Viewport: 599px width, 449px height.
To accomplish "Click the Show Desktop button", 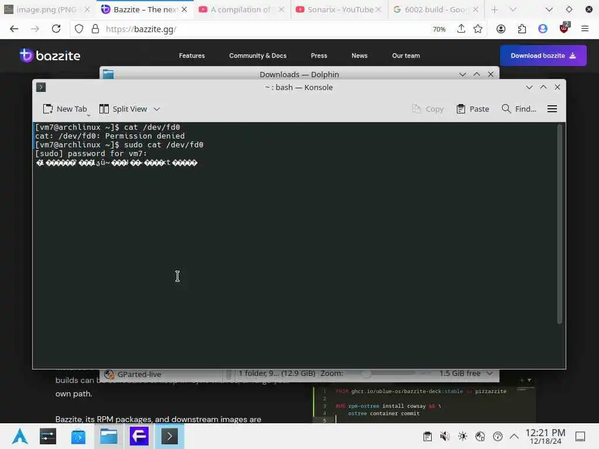I will point(580,436).
